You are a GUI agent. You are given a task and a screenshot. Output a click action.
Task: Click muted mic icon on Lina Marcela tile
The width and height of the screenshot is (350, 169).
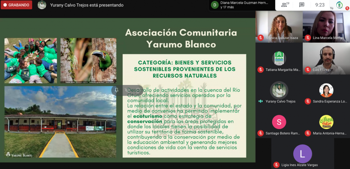tap(308, 38)
